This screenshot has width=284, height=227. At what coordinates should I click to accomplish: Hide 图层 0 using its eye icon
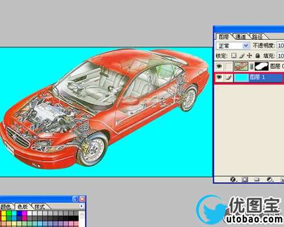pos(219,66)
